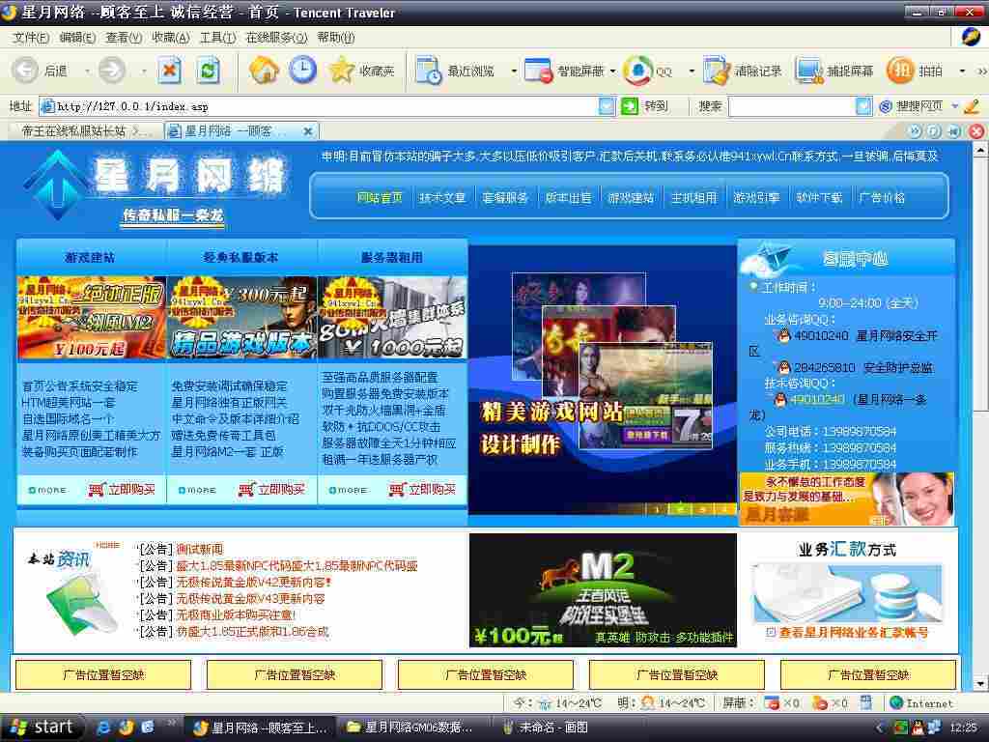
Task: Click the Home icon in the toolbar
Action: pos(261,71)
